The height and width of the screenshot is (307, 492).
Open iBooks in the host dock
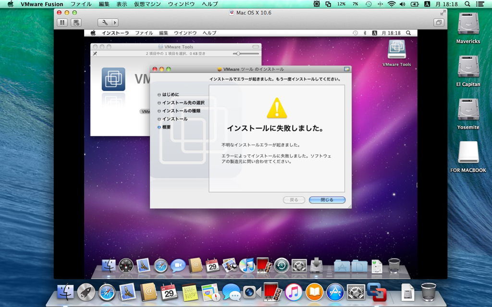pyautogui.click(x=314, y=292)
